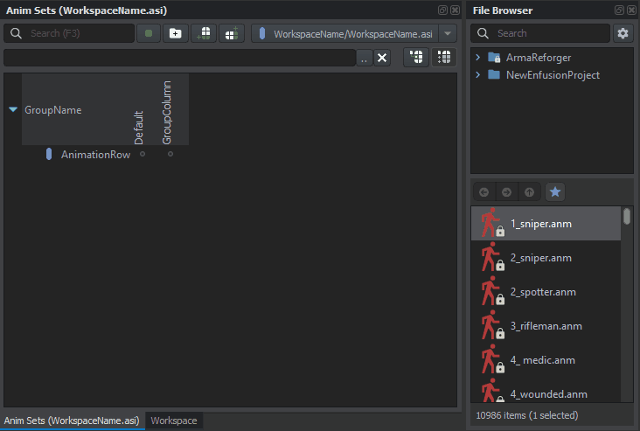This screenshot has width=640, height=431.
Task: Switch to the Workspace tab
Action: [x=174, y=421]
